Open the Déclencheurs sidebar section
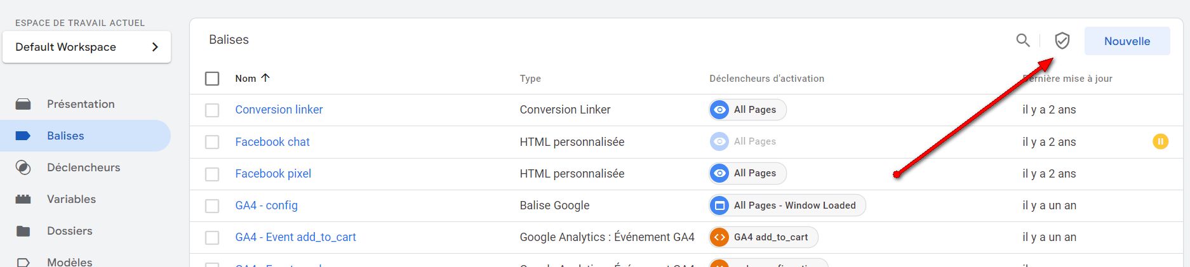The height and width of the screenshot is (267, 1190). [83, 167]
